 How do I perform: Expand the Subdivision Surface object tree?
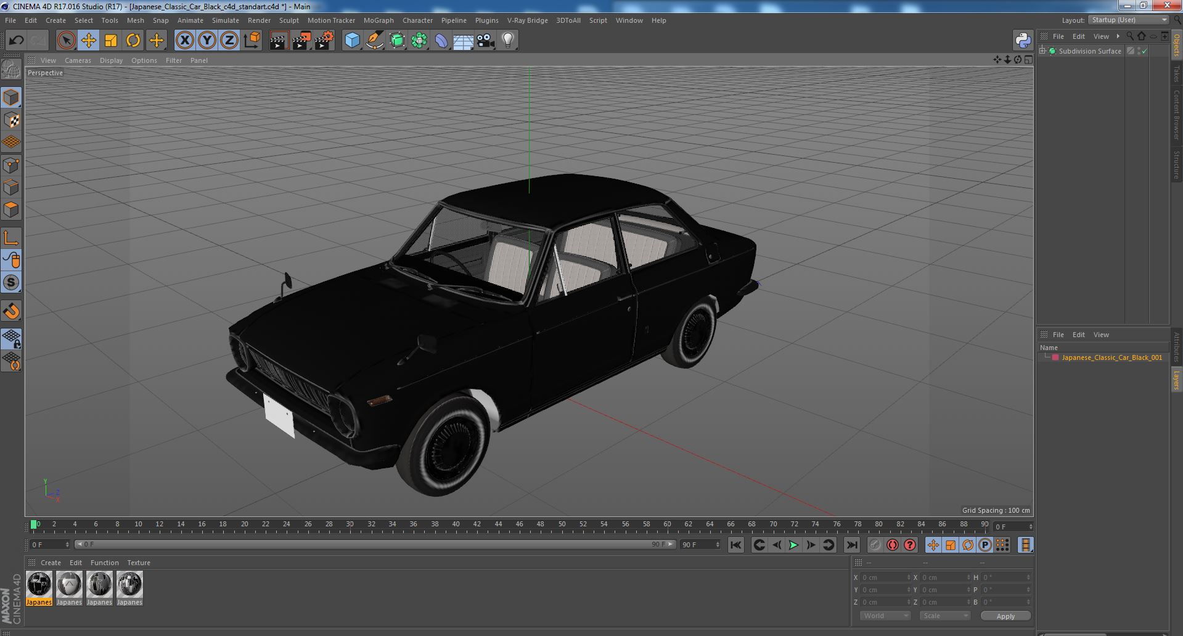[x=1042, y=51]
